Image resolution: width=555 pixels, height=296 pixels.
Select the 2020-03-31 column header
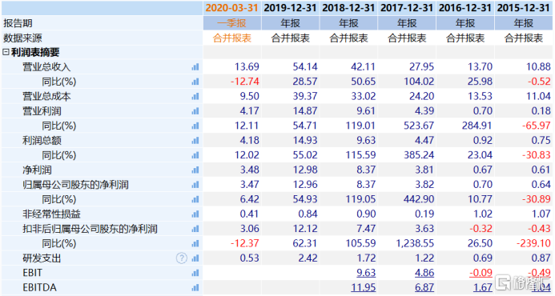click(x=232, y=8)
